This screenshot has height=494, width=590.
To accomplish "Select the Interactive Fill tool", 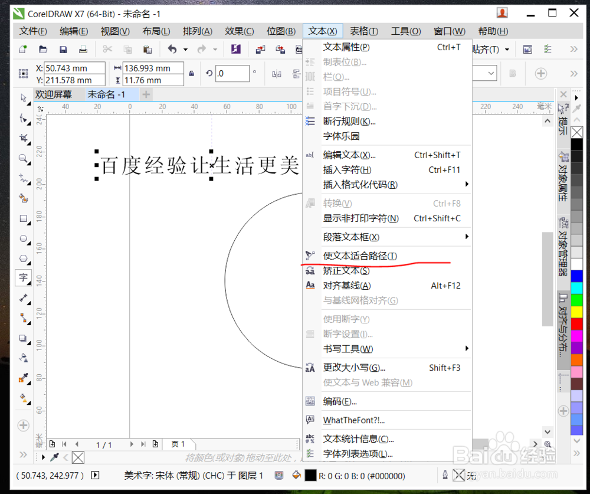I will coord(24,398).
